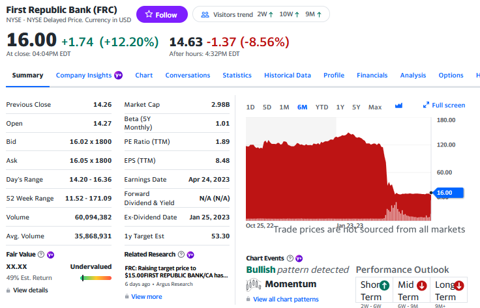Image resolution: width=480 pixels, height=308 pixels.
Task: Open the Related Research help question mark
Action: coord(181,254)
